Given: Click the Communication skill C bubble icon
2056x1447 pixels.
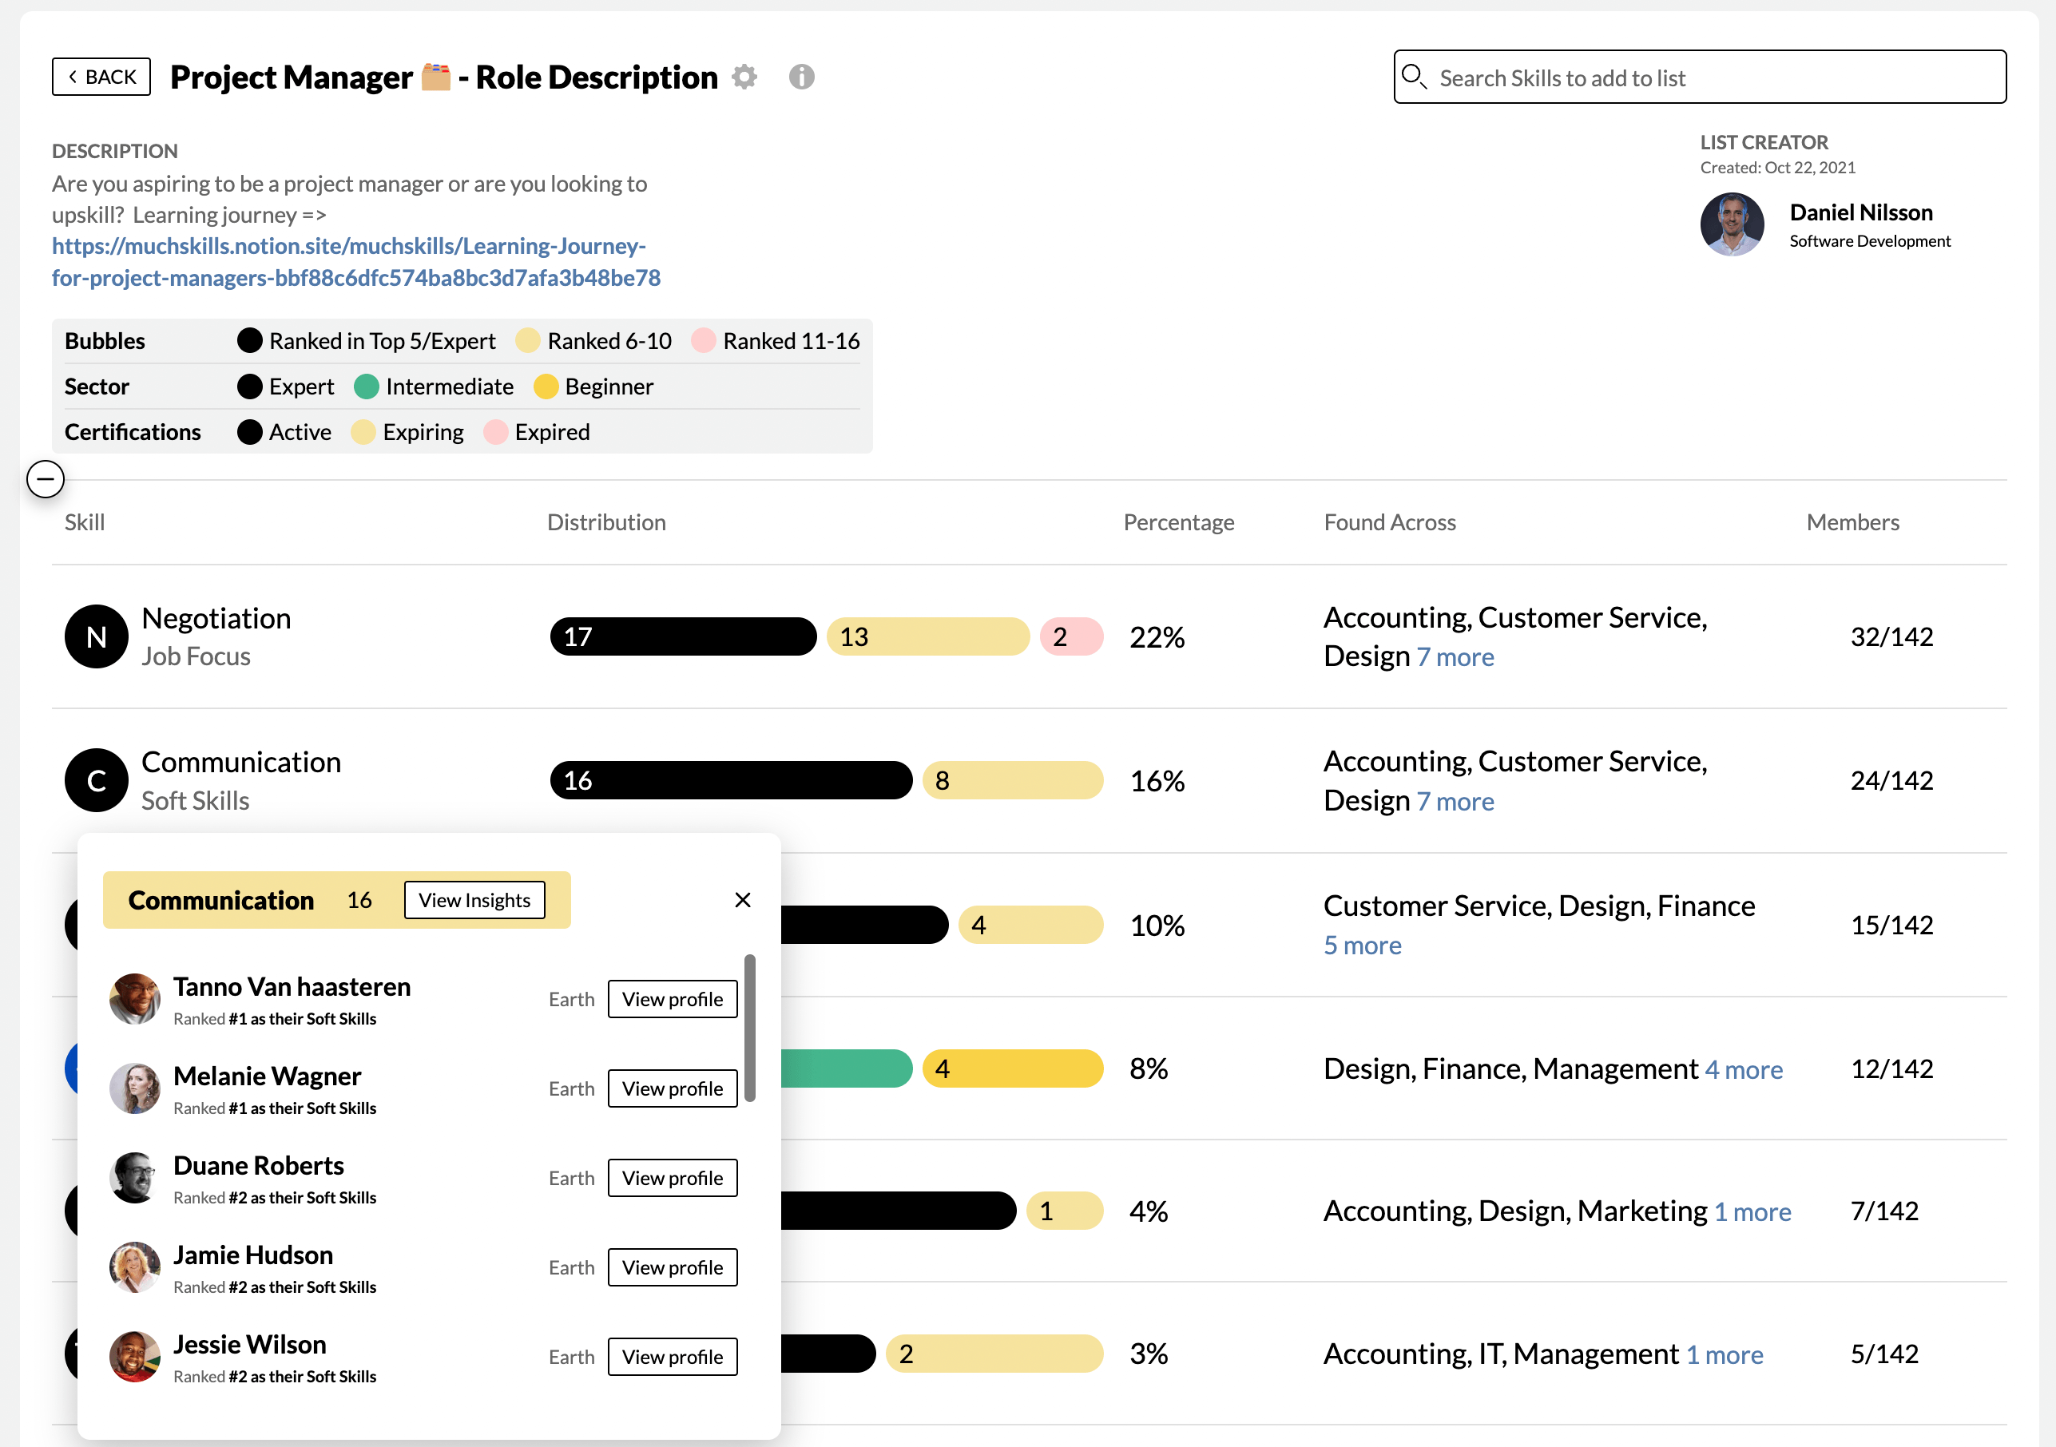Looking at the screenshot, I should (x=97, y=781).
